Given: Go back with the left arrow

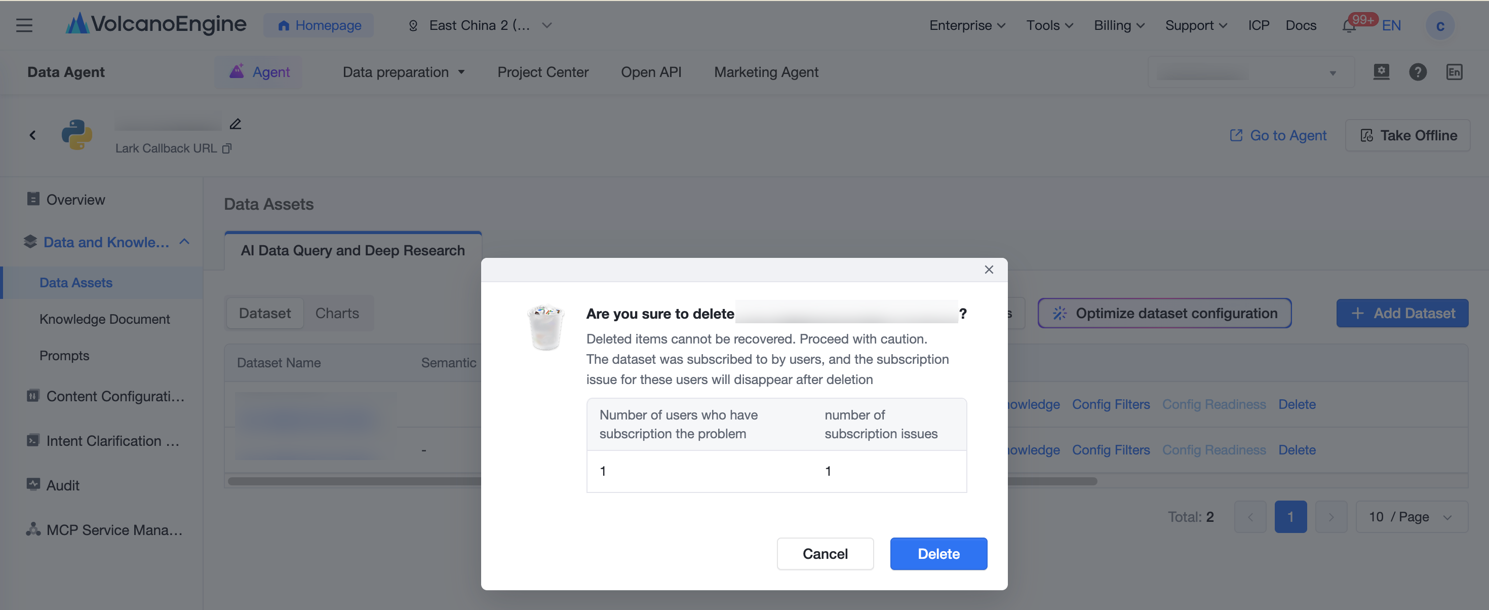Looking at the screenshot, I should point(32,135).
